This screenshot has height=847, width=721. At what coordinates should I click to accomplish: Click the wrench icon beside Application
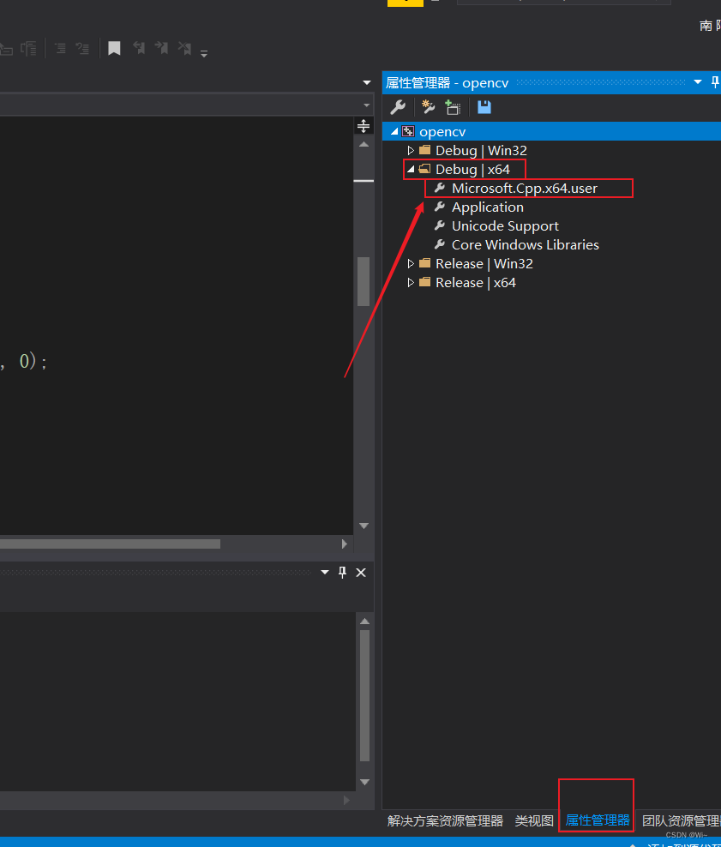tap(440, 207)
